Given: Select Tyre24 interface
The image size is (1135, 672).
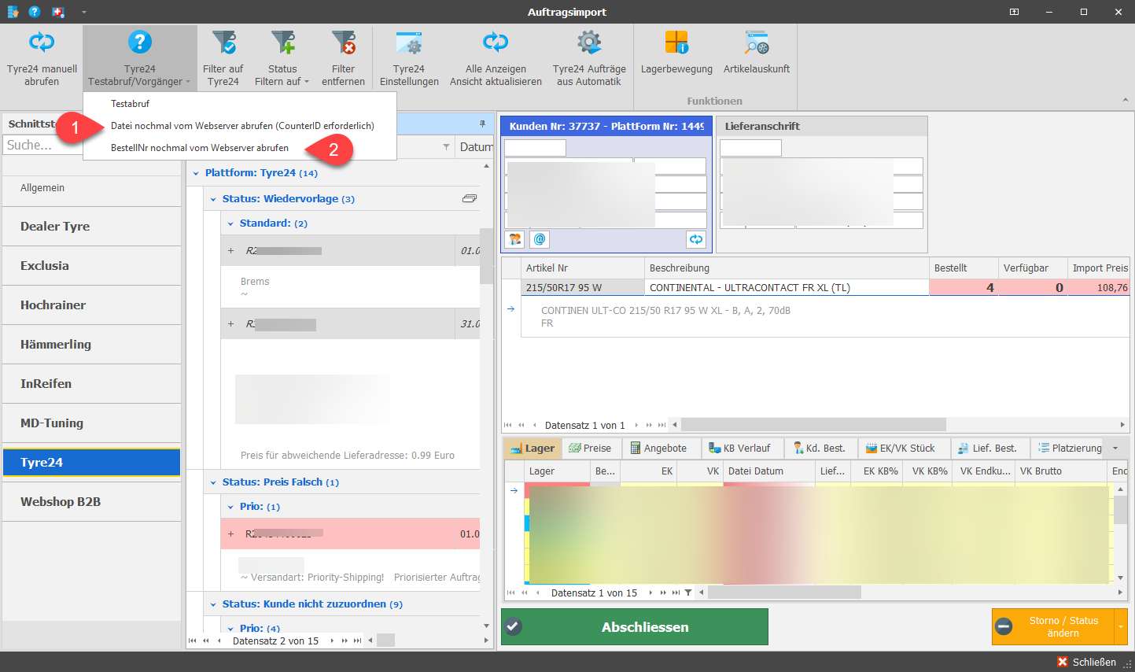Looking at the screenshot, I should [91, 463].
